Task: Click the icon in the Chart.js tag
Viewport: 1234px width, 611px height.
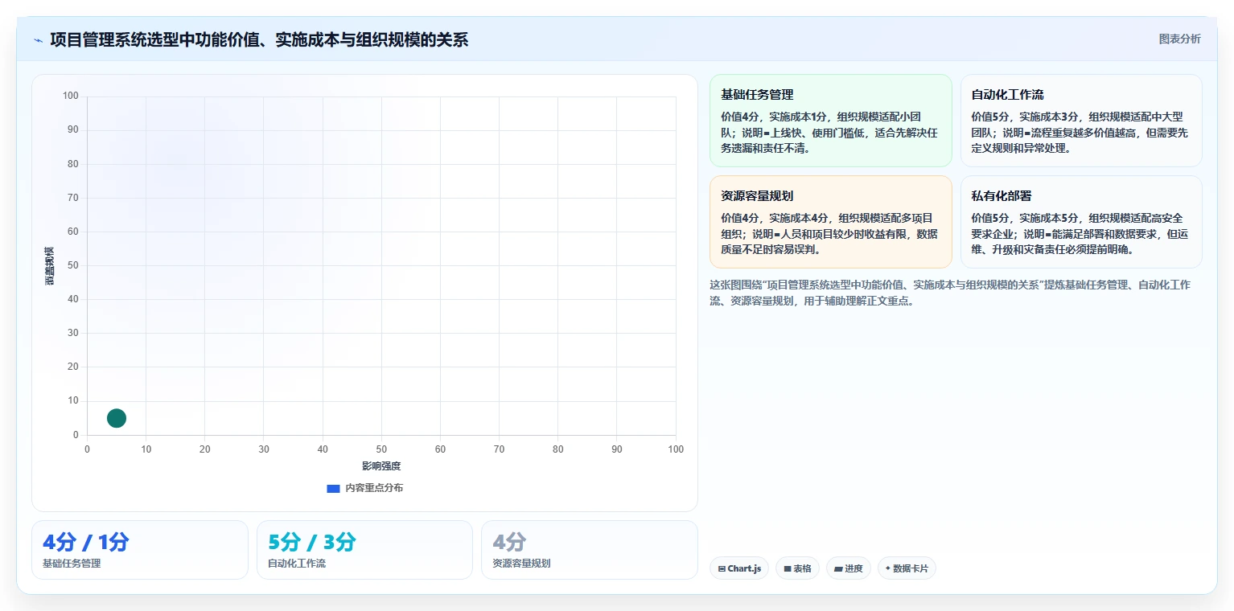Action: [722, 568]
